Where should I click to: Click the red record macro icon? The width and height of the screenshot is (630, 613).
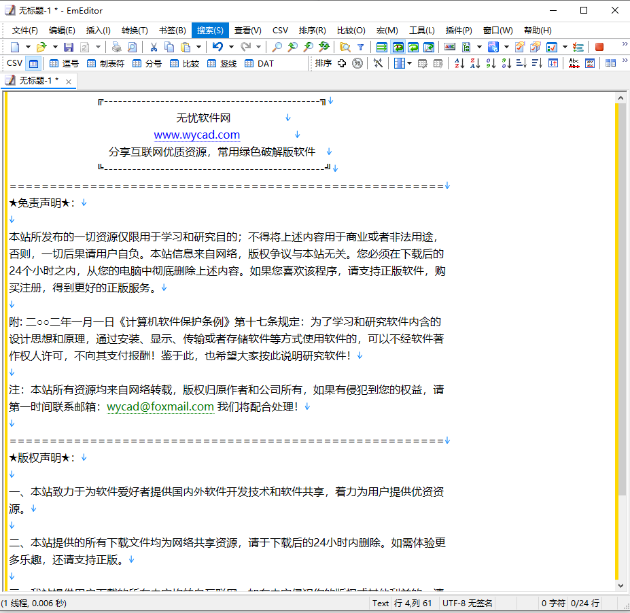coord(599,47)
